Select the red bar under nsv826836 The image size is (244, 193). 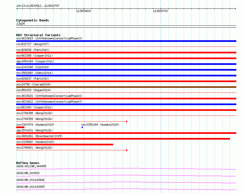[x=126, y=53]
